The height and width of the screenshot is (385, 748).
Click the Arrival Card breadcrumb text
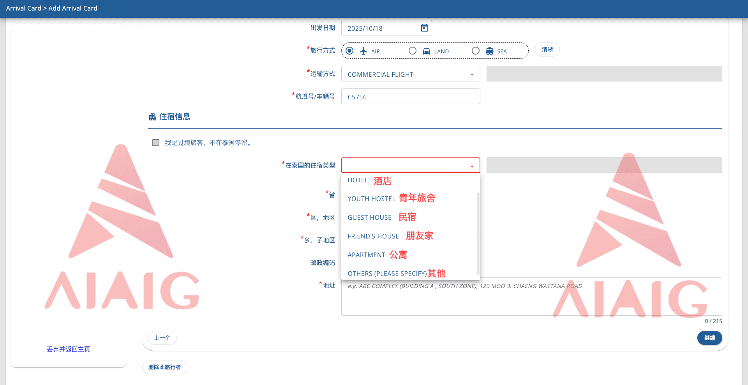coord(23,8)
